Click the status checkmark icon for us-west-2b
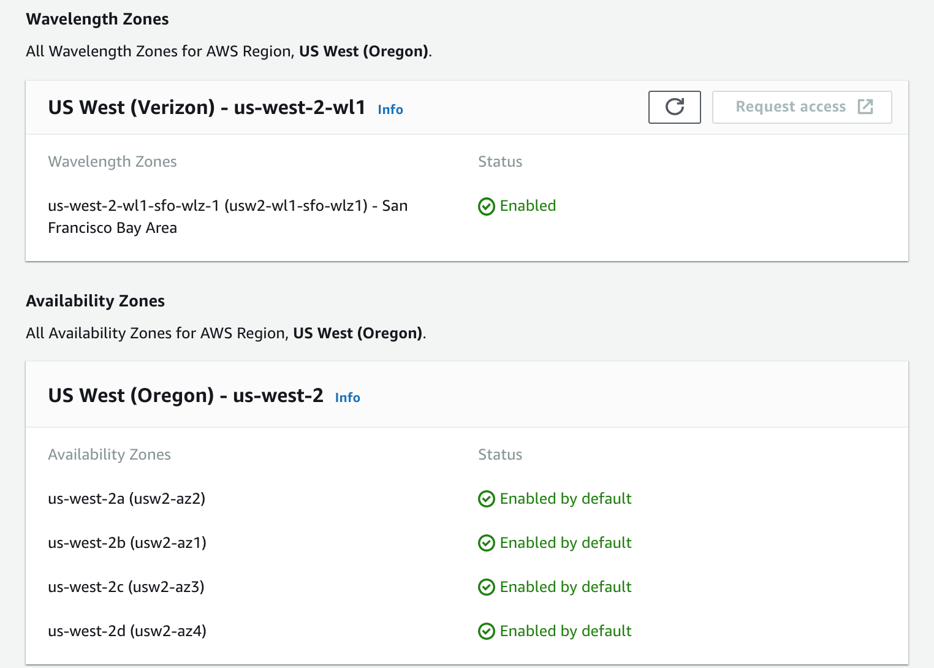Viewport: 934px width, 668px height. [487, 544]
